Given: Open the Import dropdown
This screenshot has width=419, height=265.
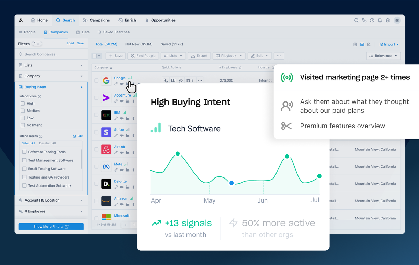Looking at the screenshot, I should point(389,45).
